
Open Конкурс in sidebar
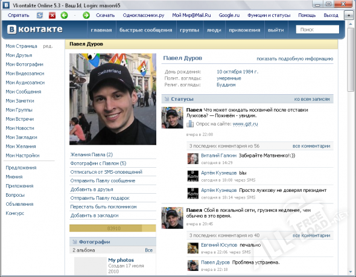tap(15, 213)
